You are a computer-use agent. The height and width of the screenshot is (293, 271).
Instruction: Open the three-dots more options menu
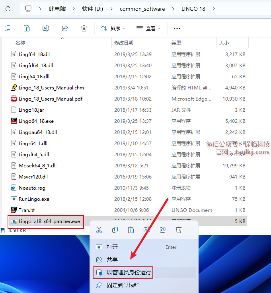[x=177, y=29]
